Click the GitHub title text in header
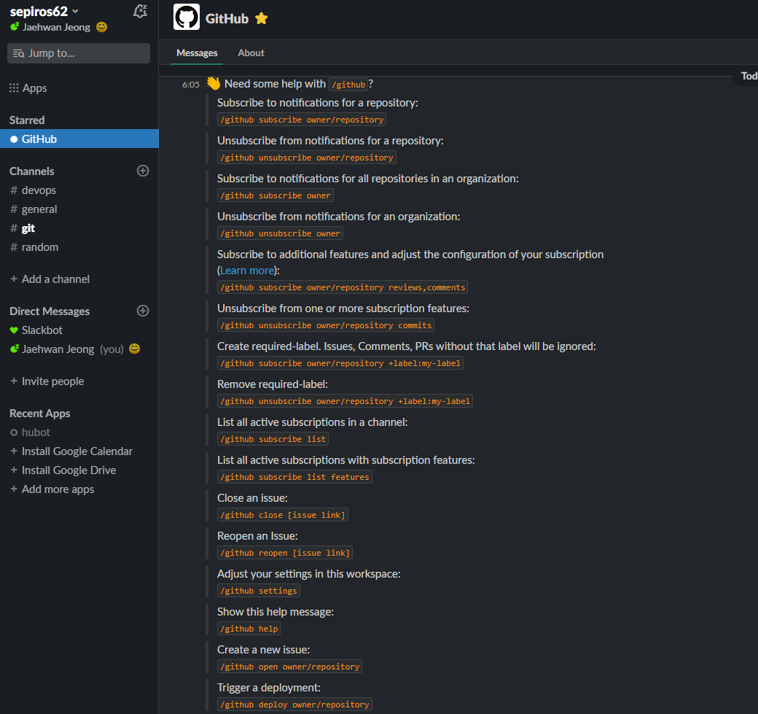The height and width of the screenshot is (714, 758). click(x=227, y=18)
